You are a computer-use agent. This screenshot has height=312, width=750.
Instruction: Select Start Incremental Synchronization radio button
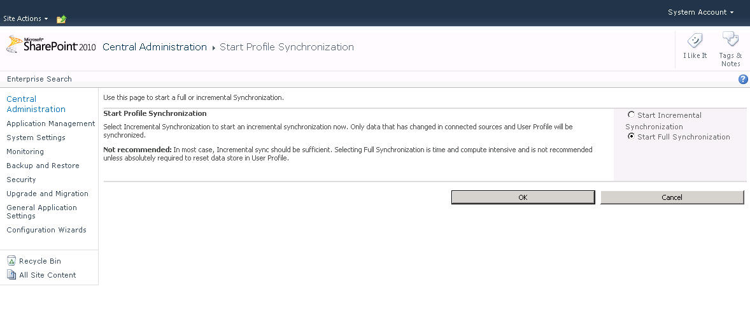(x=632, y=115)
